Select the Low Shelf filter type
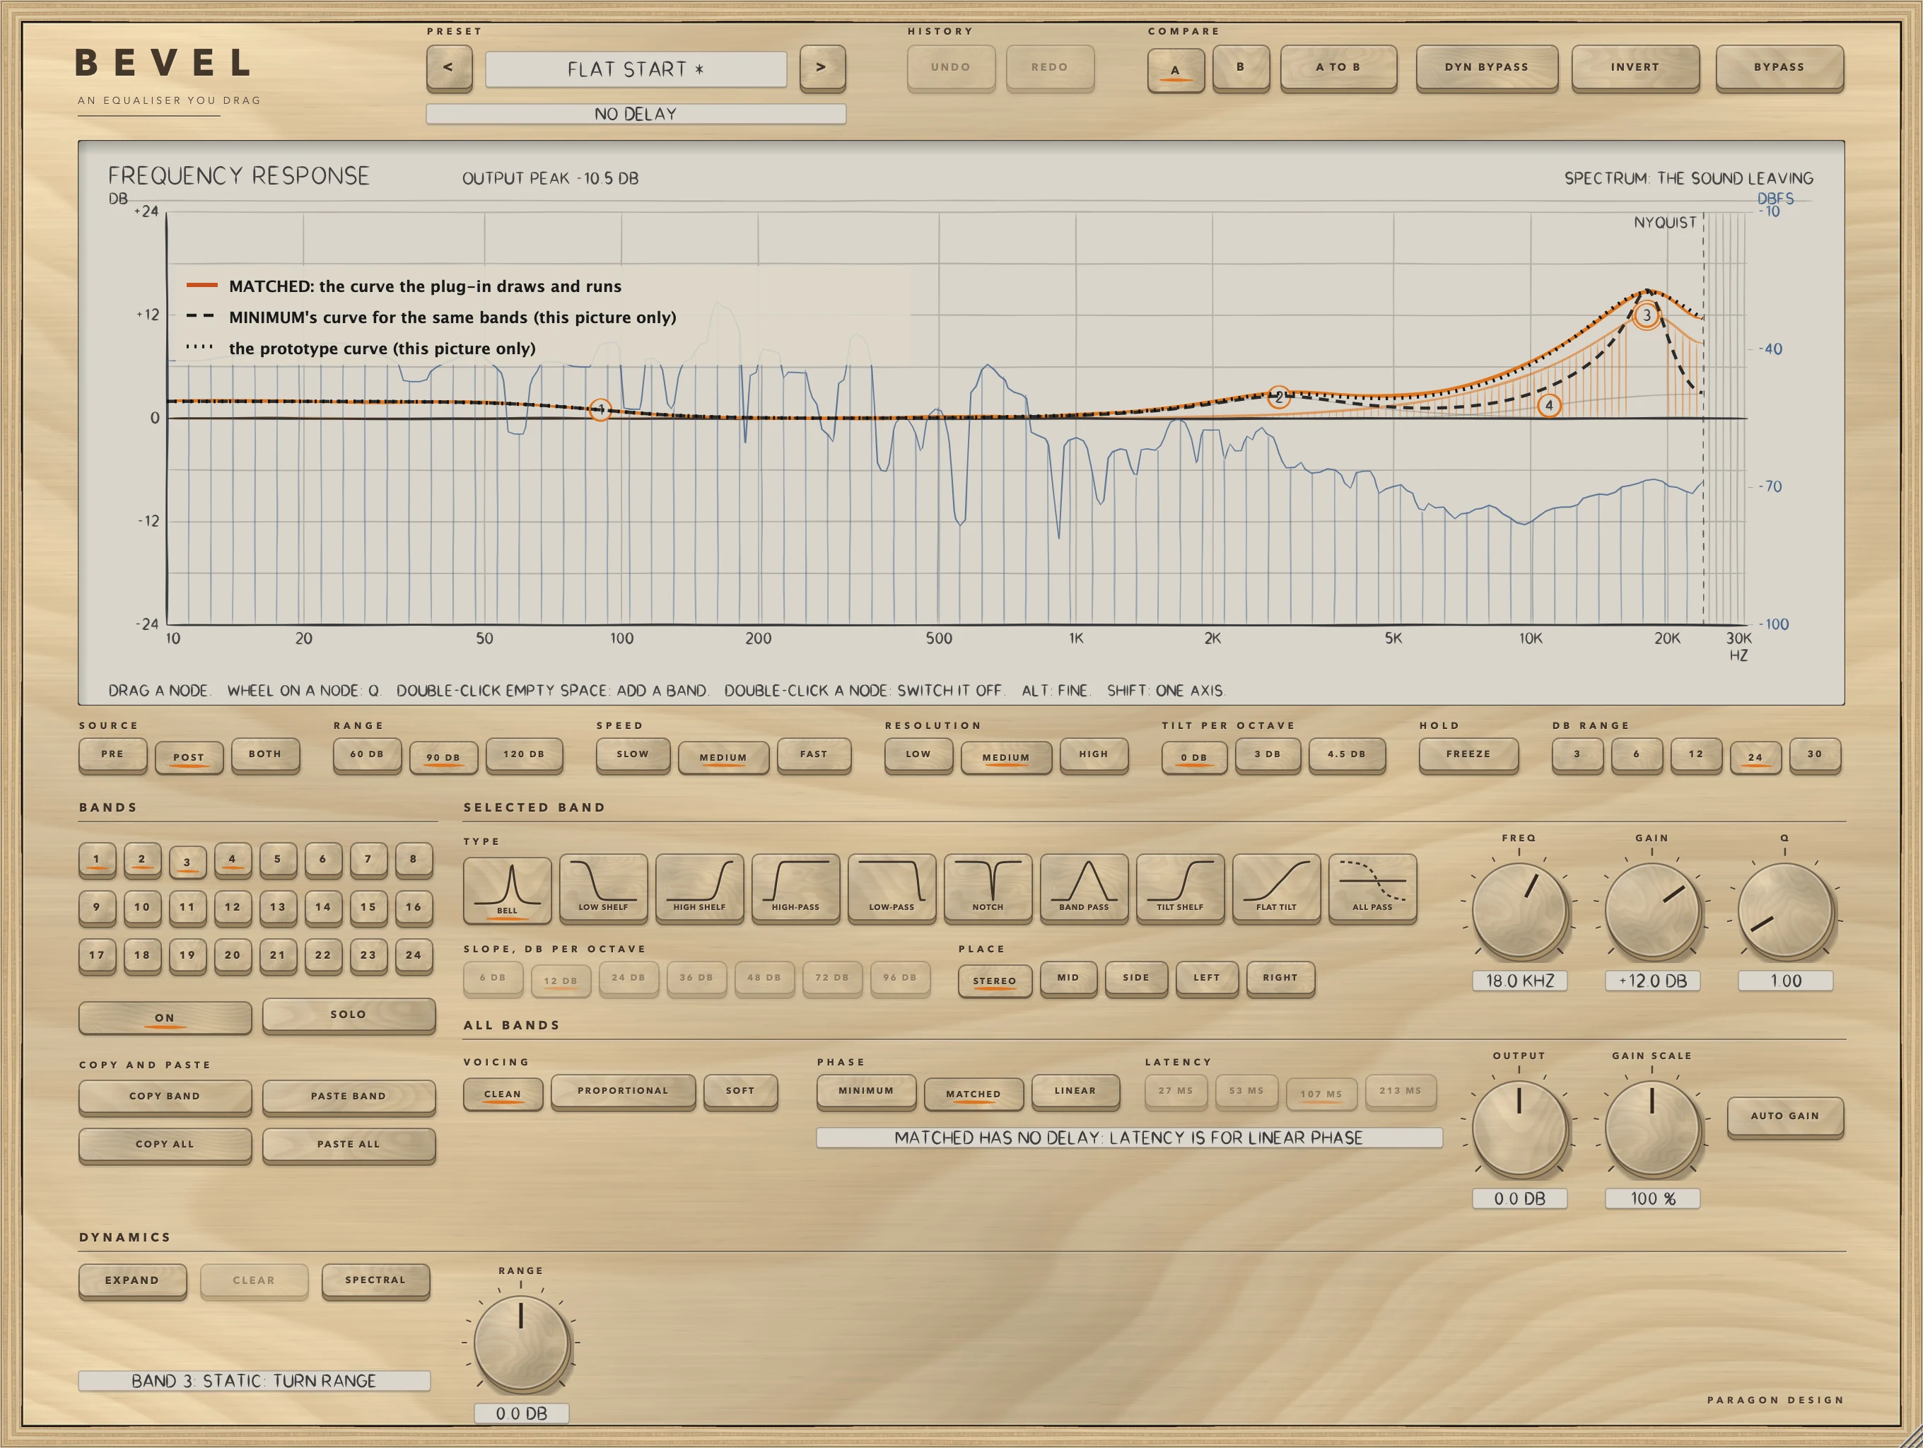Viewport: 1923px width, 1448px height. (x=603, y=887)
